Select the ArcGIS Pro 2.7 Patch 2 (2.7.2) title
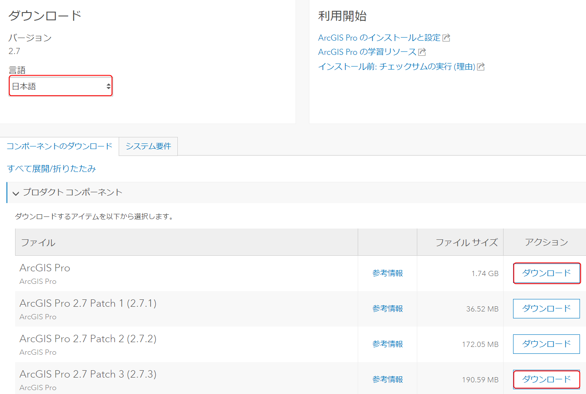Screen dimensions: 586x394 click(88, 339)
